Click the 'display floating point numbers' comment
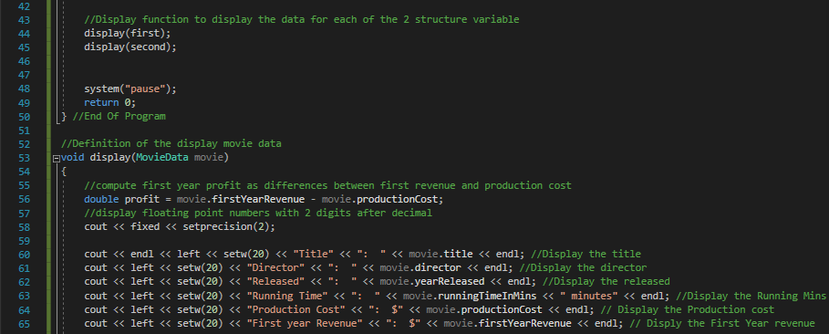829x334 pixels. (x=258, y=213)
